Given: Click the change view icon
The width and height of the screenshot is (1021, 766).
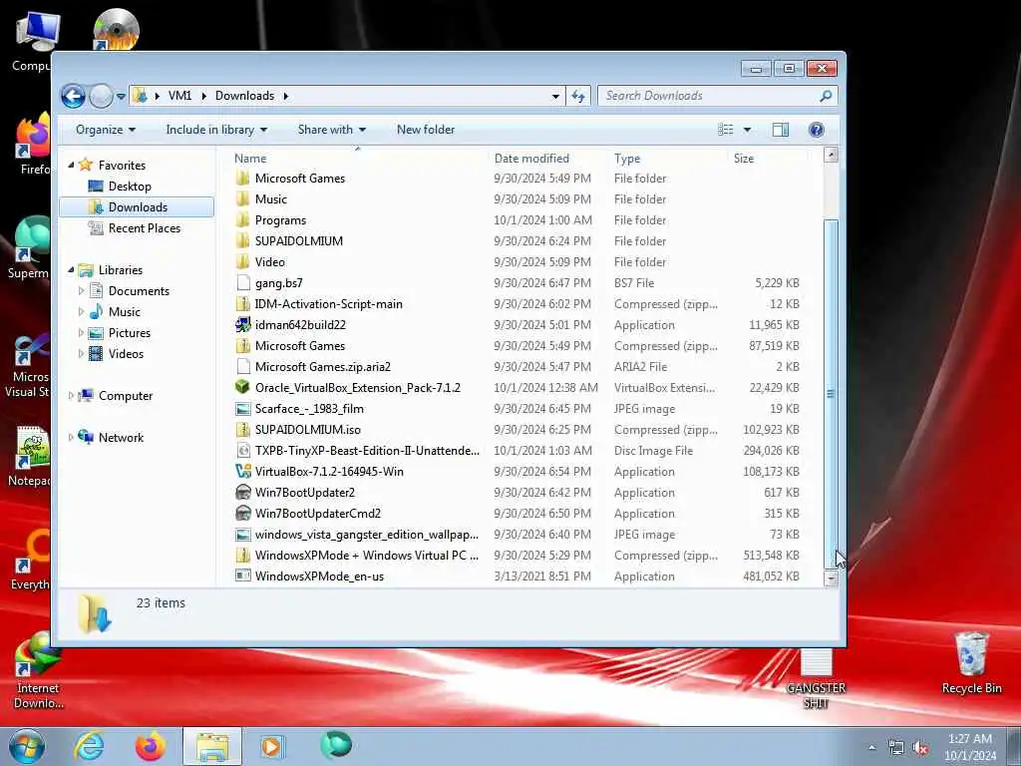Looking at the screenshot, I should 726,130.
